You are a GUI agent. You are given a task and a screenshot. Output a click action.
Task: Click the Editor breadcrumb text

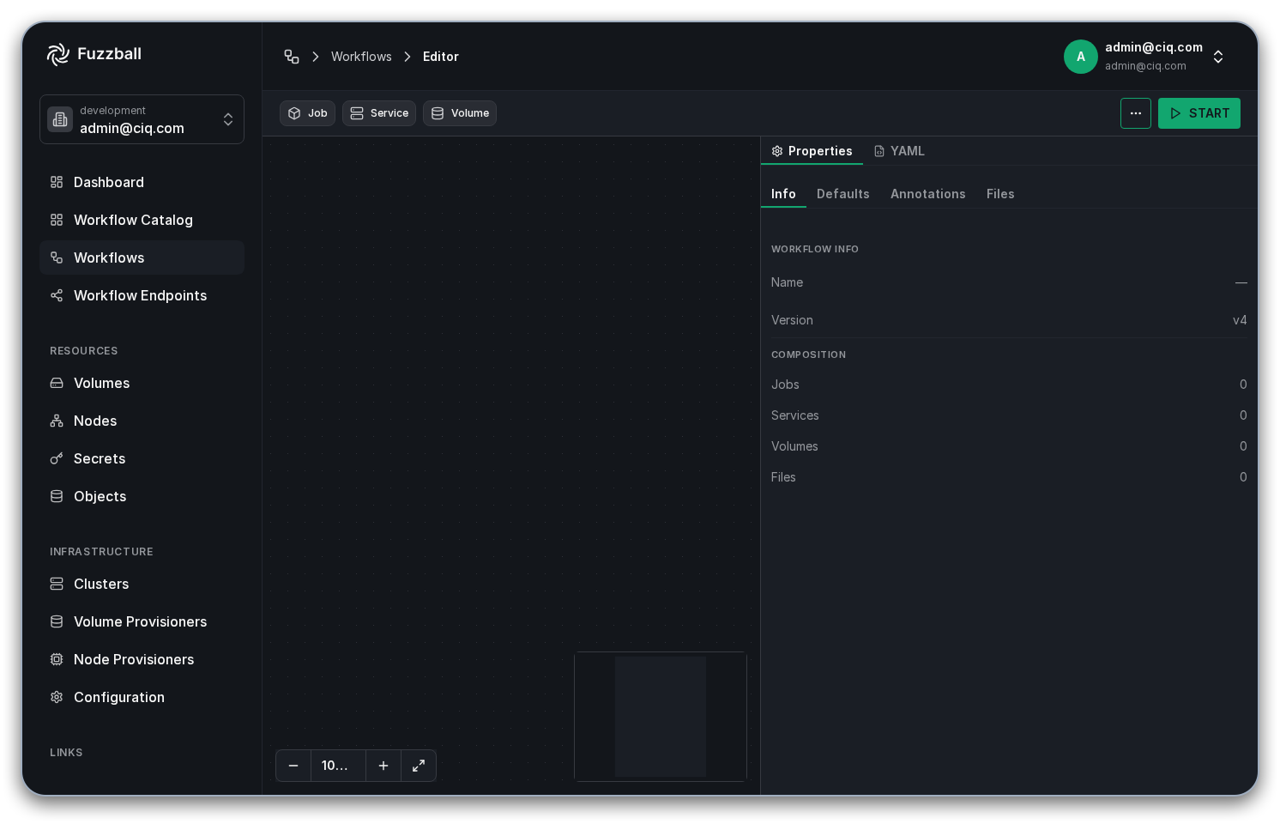point(441,57)
